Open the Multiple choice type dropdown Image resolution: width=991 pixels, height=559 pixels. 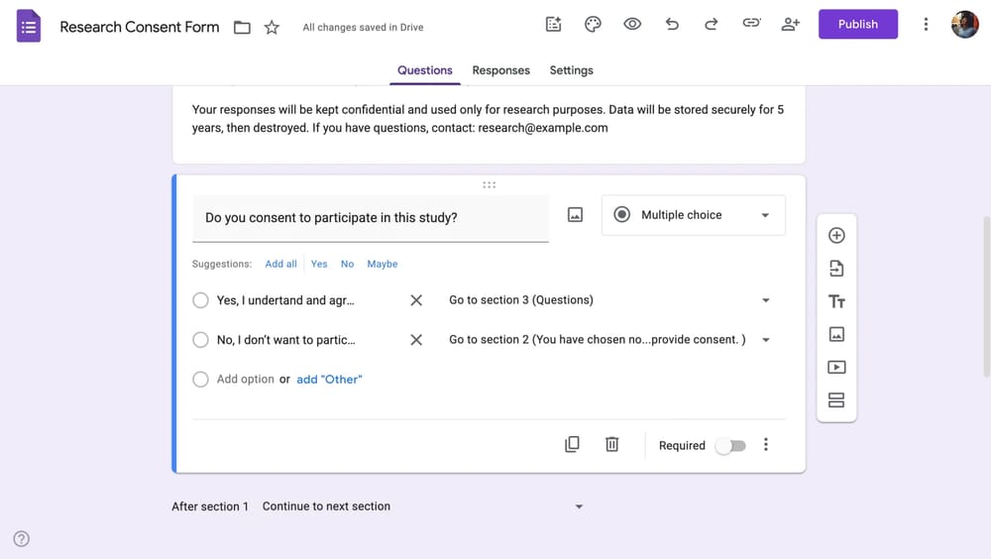pyautogui.click(x=693, y=215)
